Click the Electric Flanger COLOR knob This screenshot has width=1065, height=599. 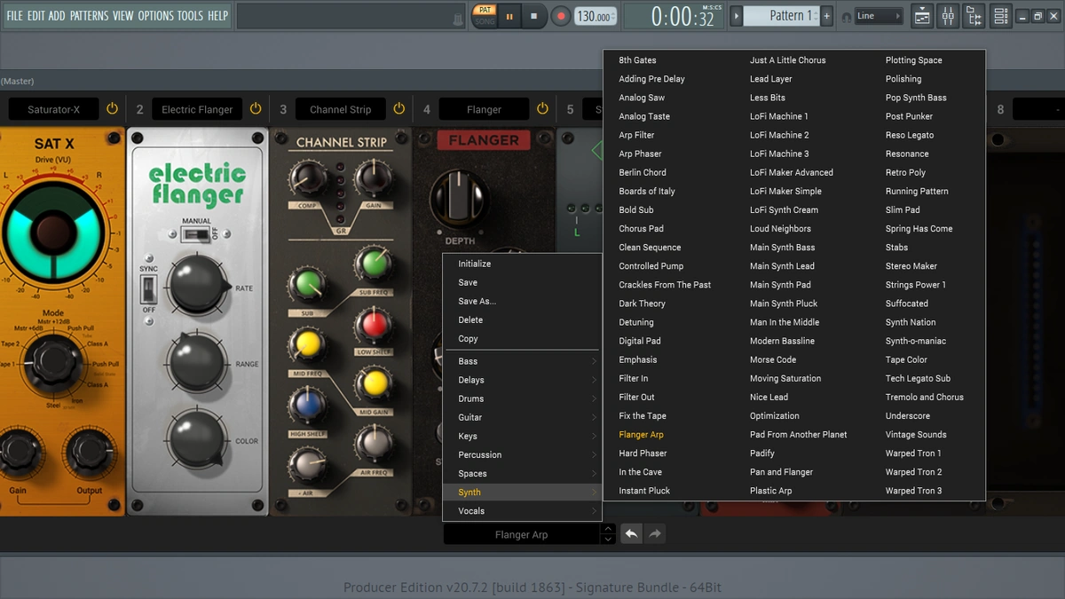click(199, 438)
